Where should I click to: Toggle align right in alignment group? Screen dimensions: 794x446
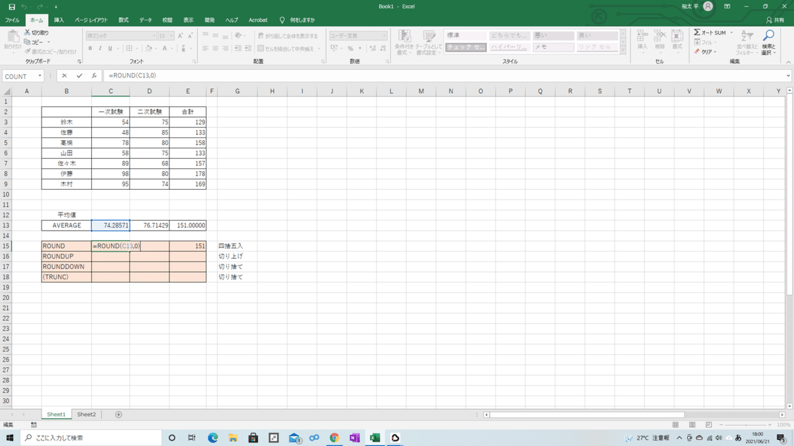click(x=225, y=48)
